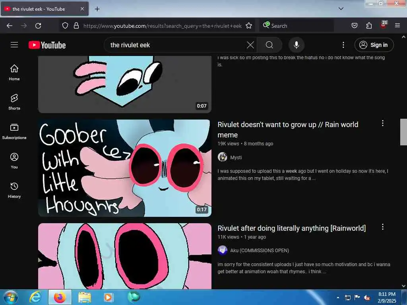Click '19K views • 8 months ago' text

pyautogui.click(x=245, y=144)
